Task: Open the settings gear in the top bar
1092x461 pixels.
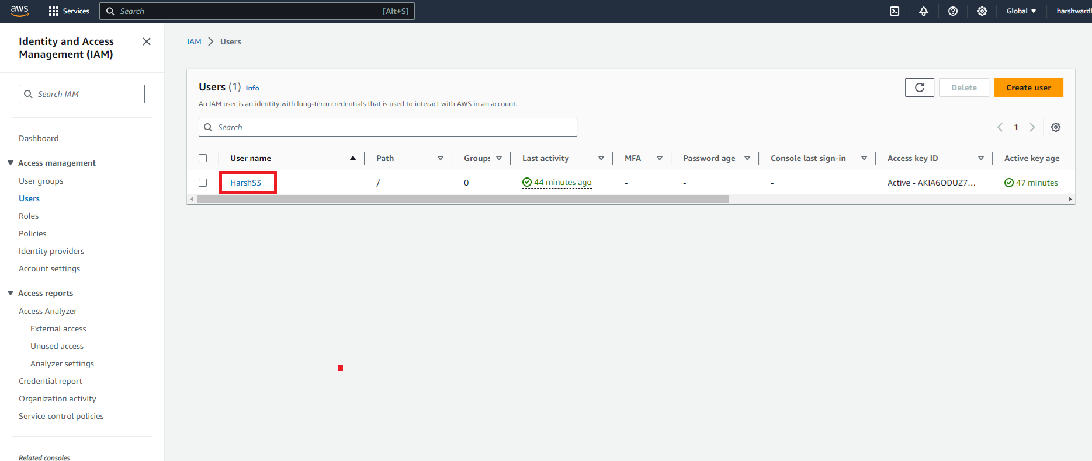Action: [x=982, y=11]
